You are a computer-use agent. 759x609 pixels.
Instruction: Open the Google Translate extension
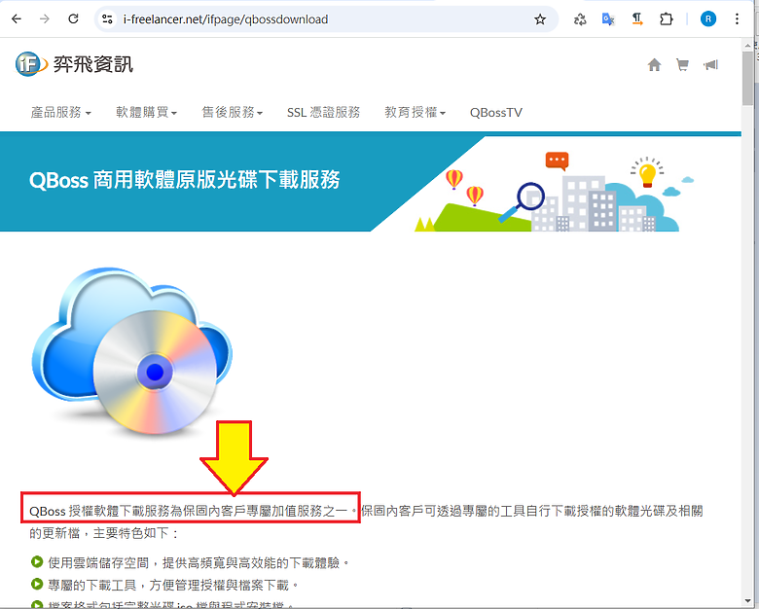(608, 18)
